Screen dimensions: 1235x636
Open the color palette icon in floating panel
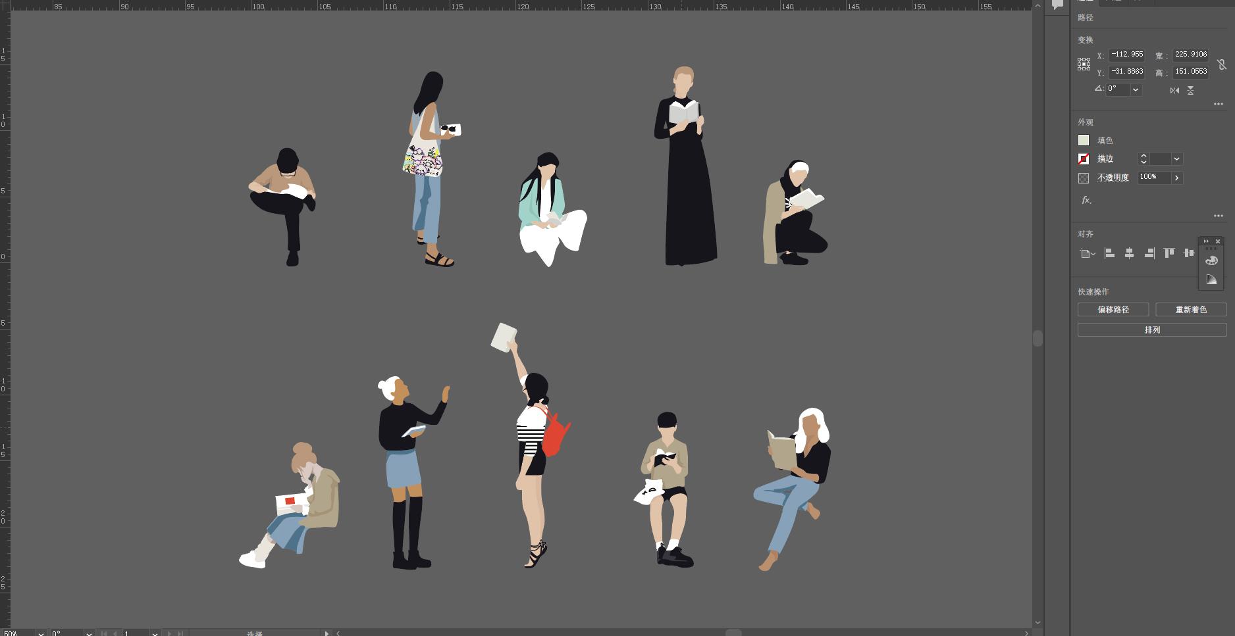[1211, 260]
